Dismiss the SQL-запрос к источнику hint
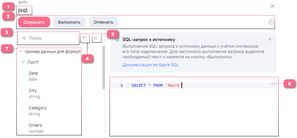Viewport: 297px width, 138px height. 270,39
